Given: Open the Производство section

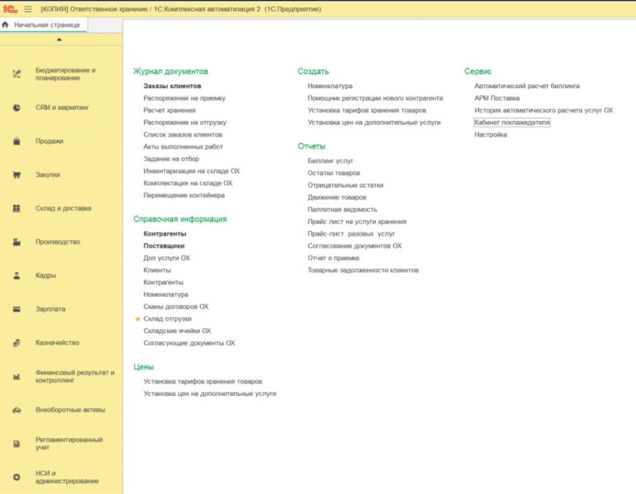Looking at the screenshot, I should [x=58, y=242].
